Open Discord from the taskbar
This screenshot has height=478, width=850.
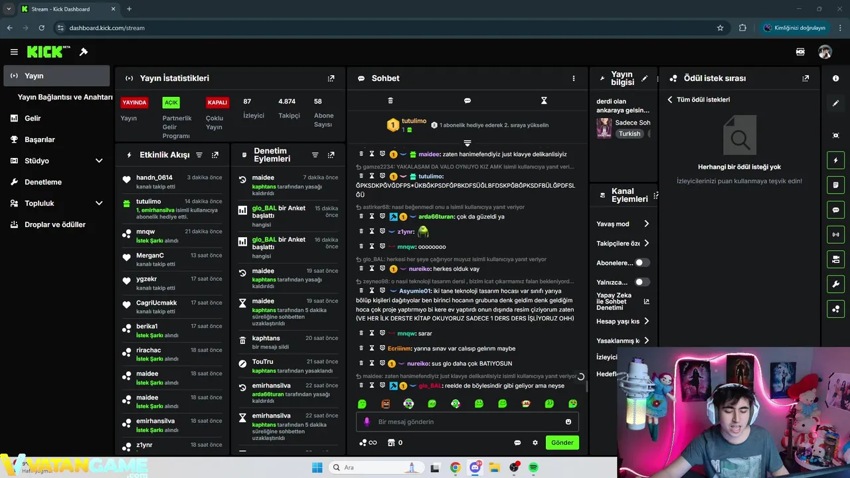[x=475, y=467]
